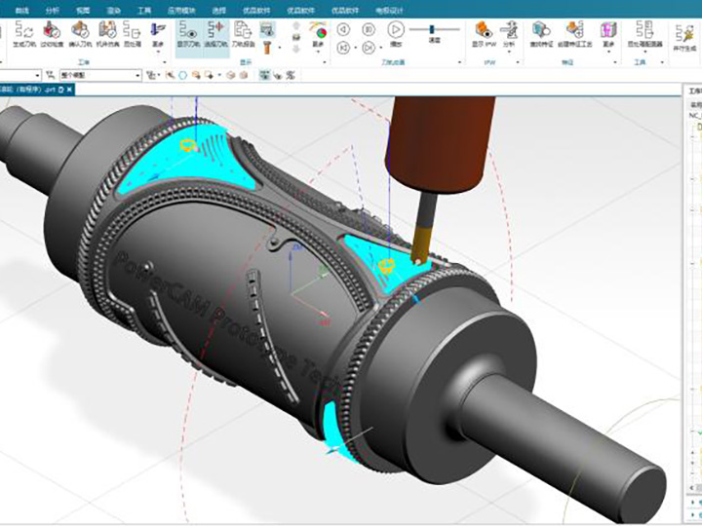This screenshot has height=526, width=702.
Task: Expand the Analysis dropdown in IPW group
Action: (x=509, y=52)
